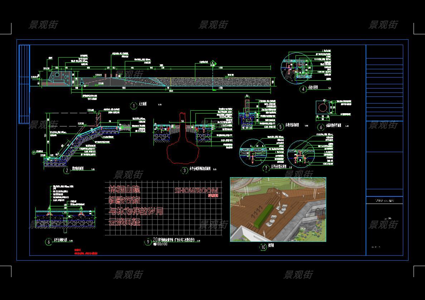Screen dimensions: 425x300
Task: Select the red 林栖山隐 text line
Action: [124, 189]
